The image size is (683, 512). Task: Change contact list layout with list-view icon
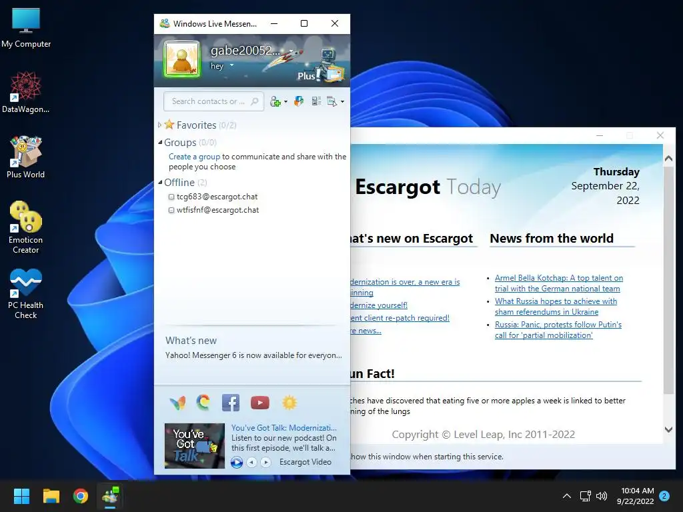(x=316, y=101)
